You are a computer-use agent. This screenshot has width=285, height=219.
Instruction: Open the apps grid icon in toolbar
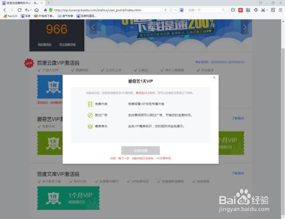(248, 10)
